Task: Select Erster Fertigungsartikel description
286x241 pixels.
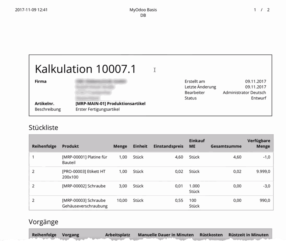Action: point(98,109)
